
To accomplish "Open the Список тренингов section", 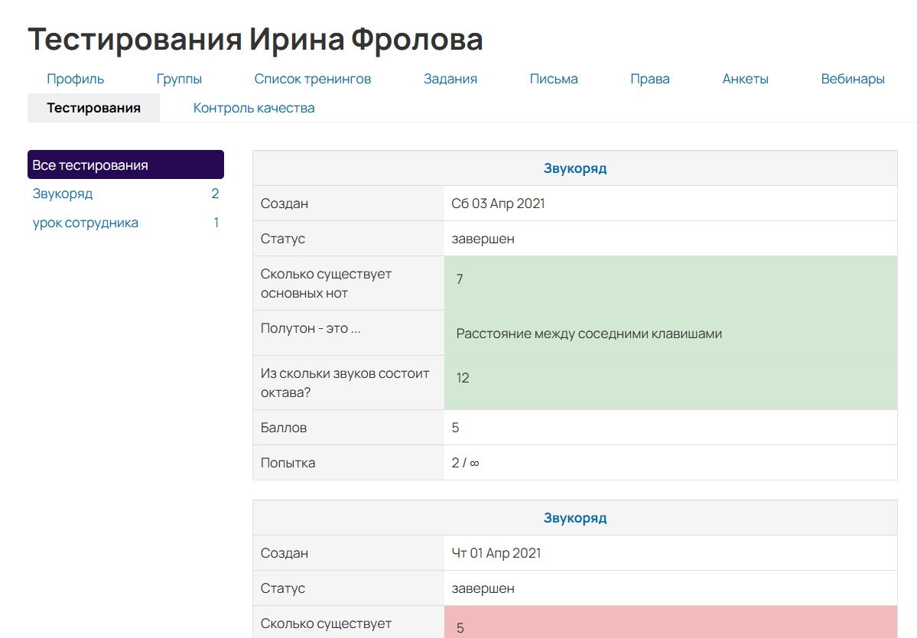I will [312, 78].
